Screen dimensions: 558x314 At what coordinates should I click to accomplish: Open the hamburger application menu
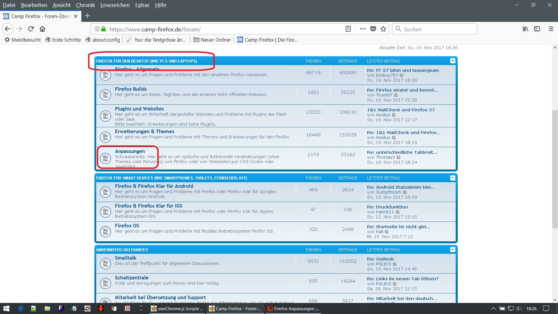(x=551, y=29)
